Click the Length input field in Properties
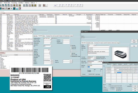 click(47, 50)
